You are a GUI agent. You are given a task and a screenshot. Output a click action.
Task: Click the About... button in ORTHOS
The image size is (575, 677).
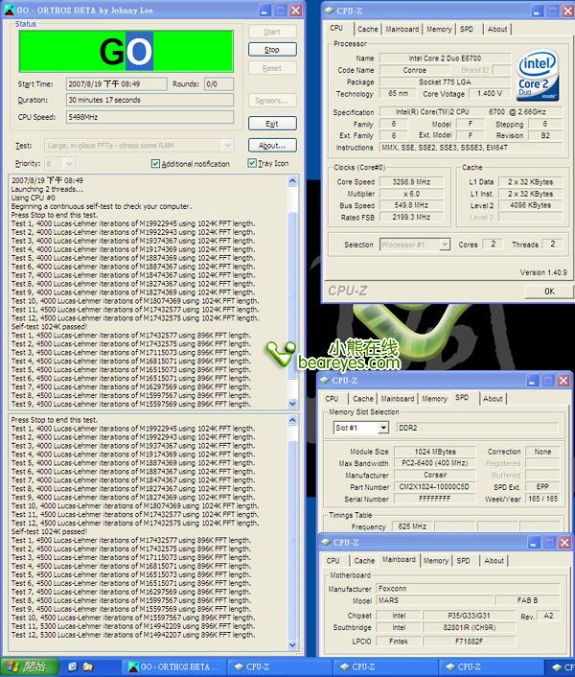point(272,146)
